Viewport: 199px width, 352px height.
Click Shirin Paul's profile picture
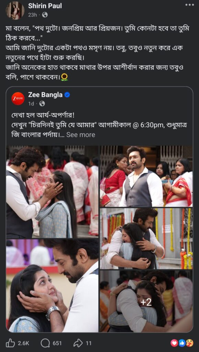pos(15,10)
